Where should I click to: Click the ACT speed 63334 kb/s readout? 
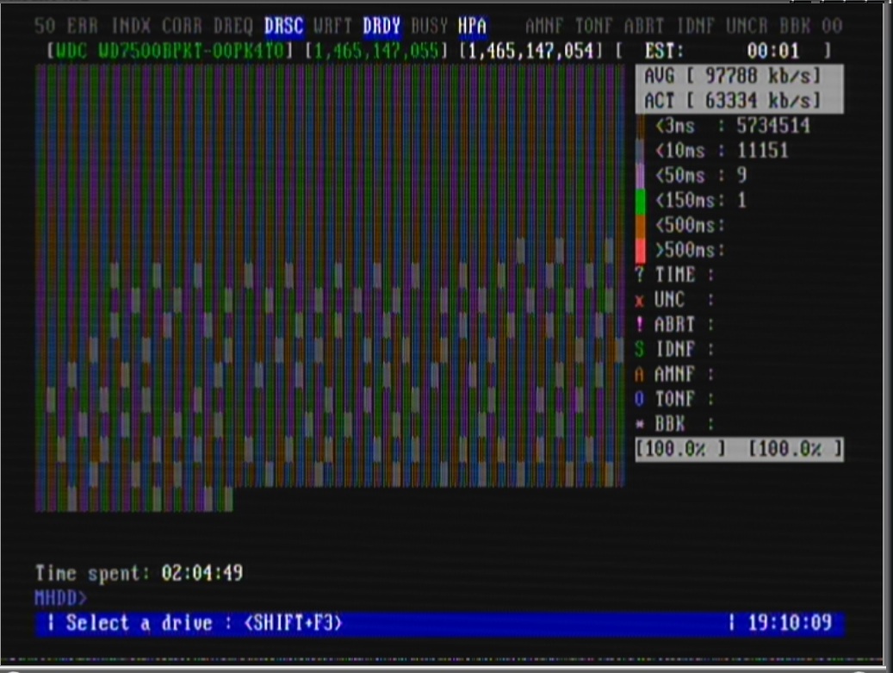click(x=739, y=101)
